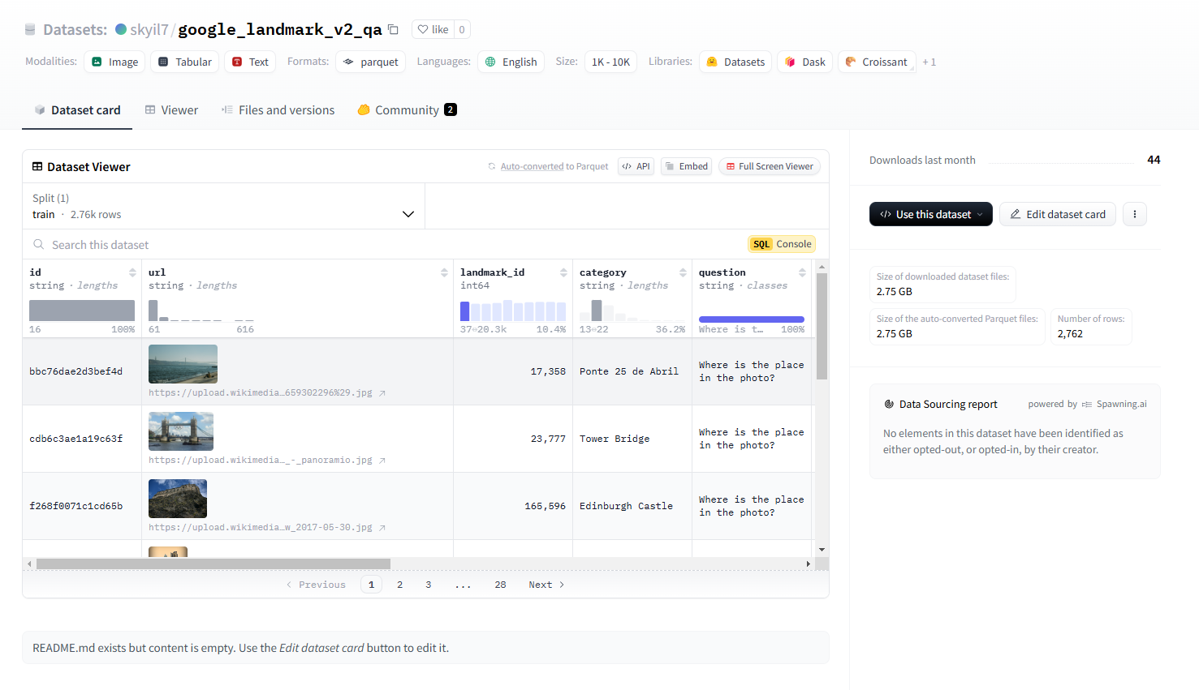The height and width of the screenshot is (690, 1199).
Task: Click the landmark_id histogram first bar
Action: (465, 311)
